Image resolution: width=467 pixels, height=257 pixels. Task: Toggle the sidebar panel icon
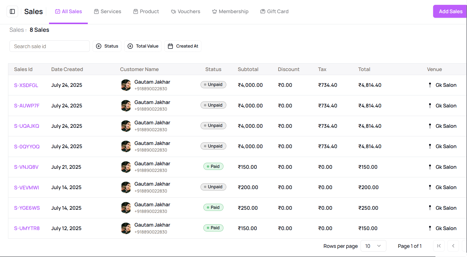pyautogui.click(x=12, y=11)
